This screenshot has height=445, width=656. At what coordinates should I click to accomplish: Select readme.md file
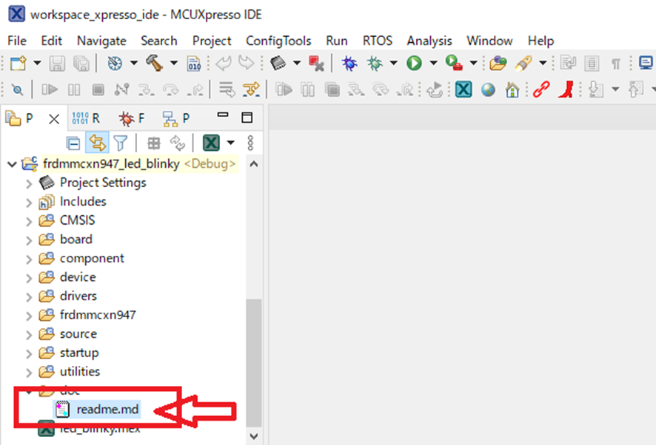[107, 409]
